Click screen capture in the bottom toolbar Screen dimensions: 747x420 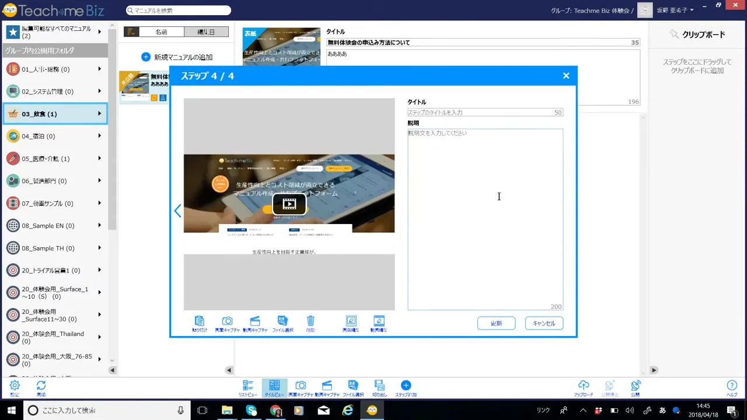pos(301,388)
